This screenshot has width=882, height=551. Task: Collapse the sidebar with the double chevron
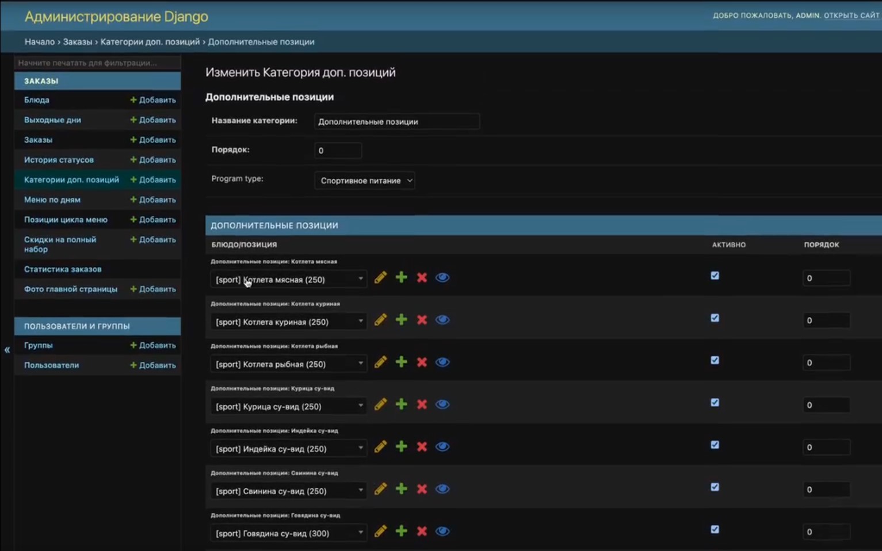coord(7,350)
